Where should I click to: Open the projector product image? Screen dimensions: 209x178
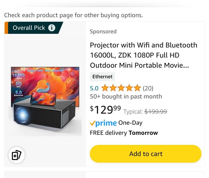click(x=45, y=101)
